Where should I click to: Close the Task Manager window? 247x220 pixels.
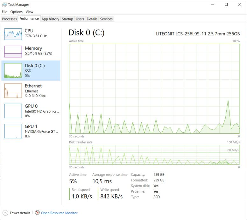click(x=240, y=4)
